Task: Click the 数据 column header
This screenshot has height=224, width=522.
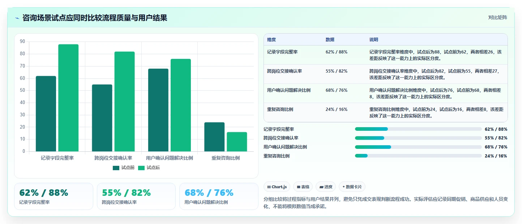Action: (330, 40)
